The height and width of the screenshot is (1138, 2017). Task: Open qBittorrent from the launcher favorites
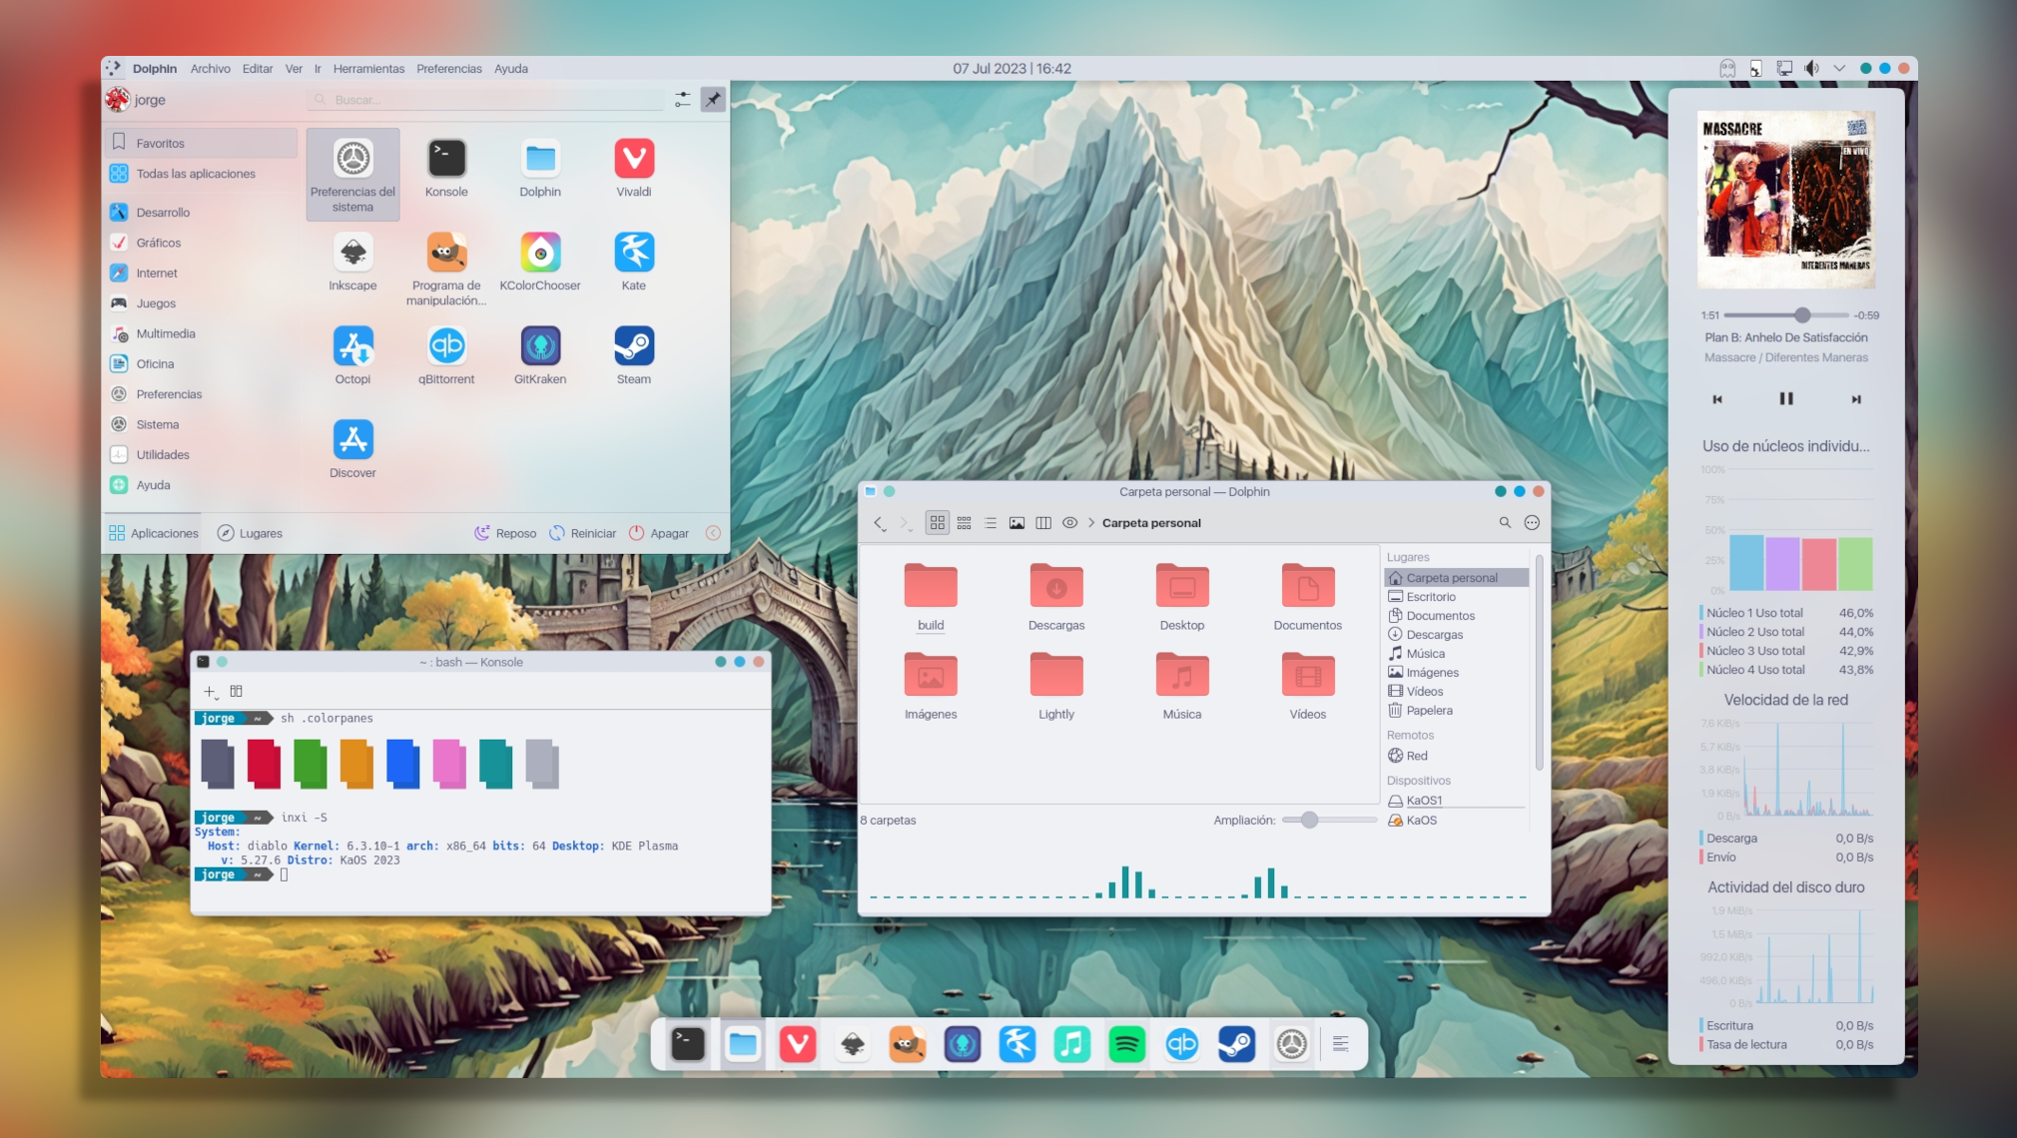point(446,347)
